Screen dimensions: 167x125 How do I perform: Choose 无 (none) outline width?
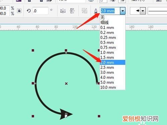(x=113, y=17)
